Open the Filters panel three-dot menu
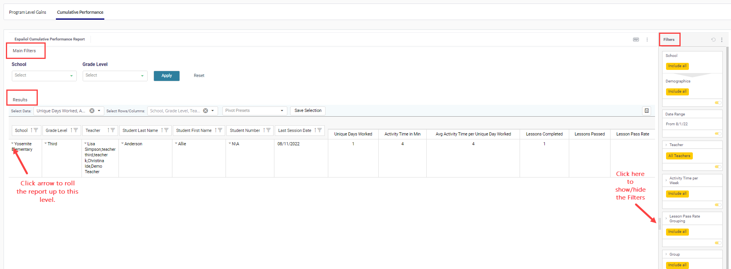731x269 pixels. click(722, 40)
